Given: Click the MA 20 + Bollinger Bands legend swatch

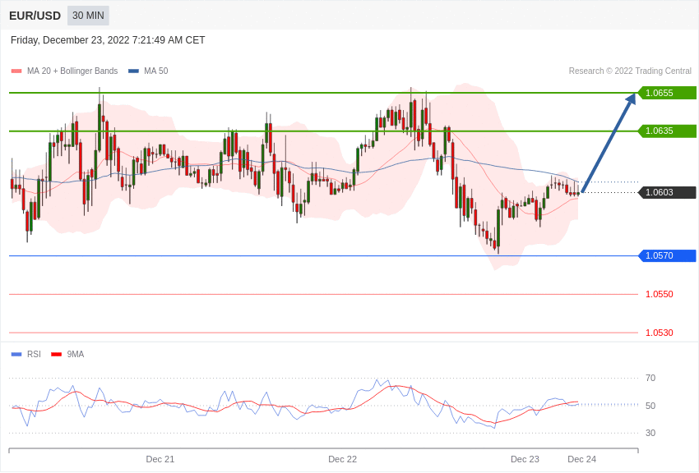Looking at the screenshot, I should tap(16, 71).
